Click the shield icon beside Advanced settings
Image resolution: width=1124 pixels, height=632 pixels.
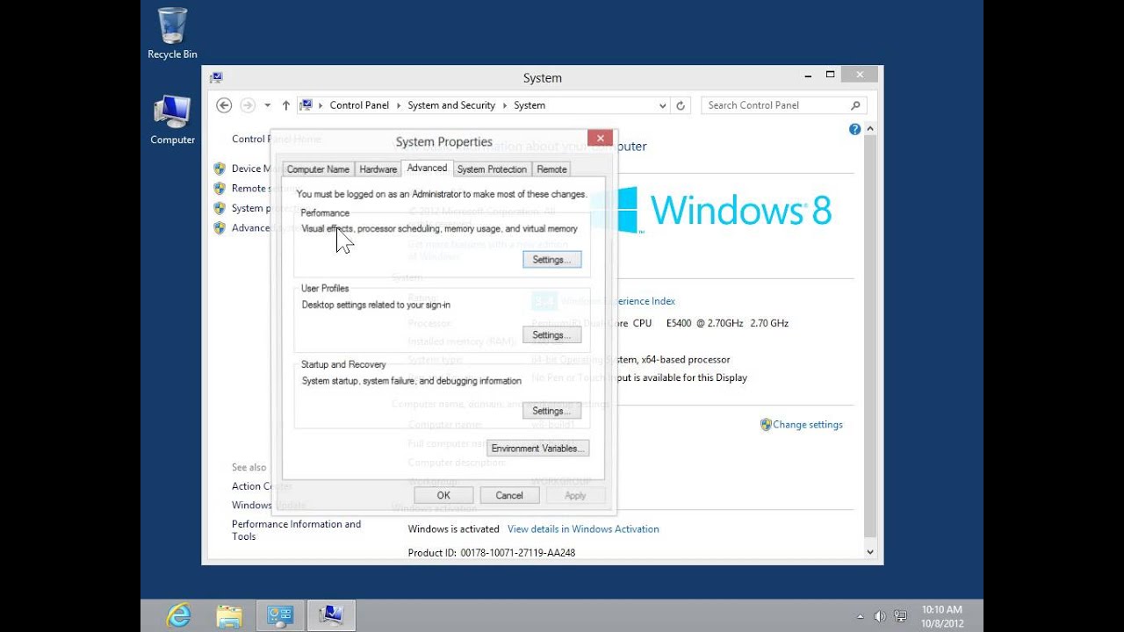[220, 227]
